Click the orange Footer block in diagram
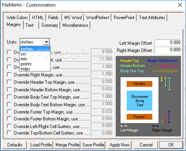This screenshot has height=151, width=186. 139,117
